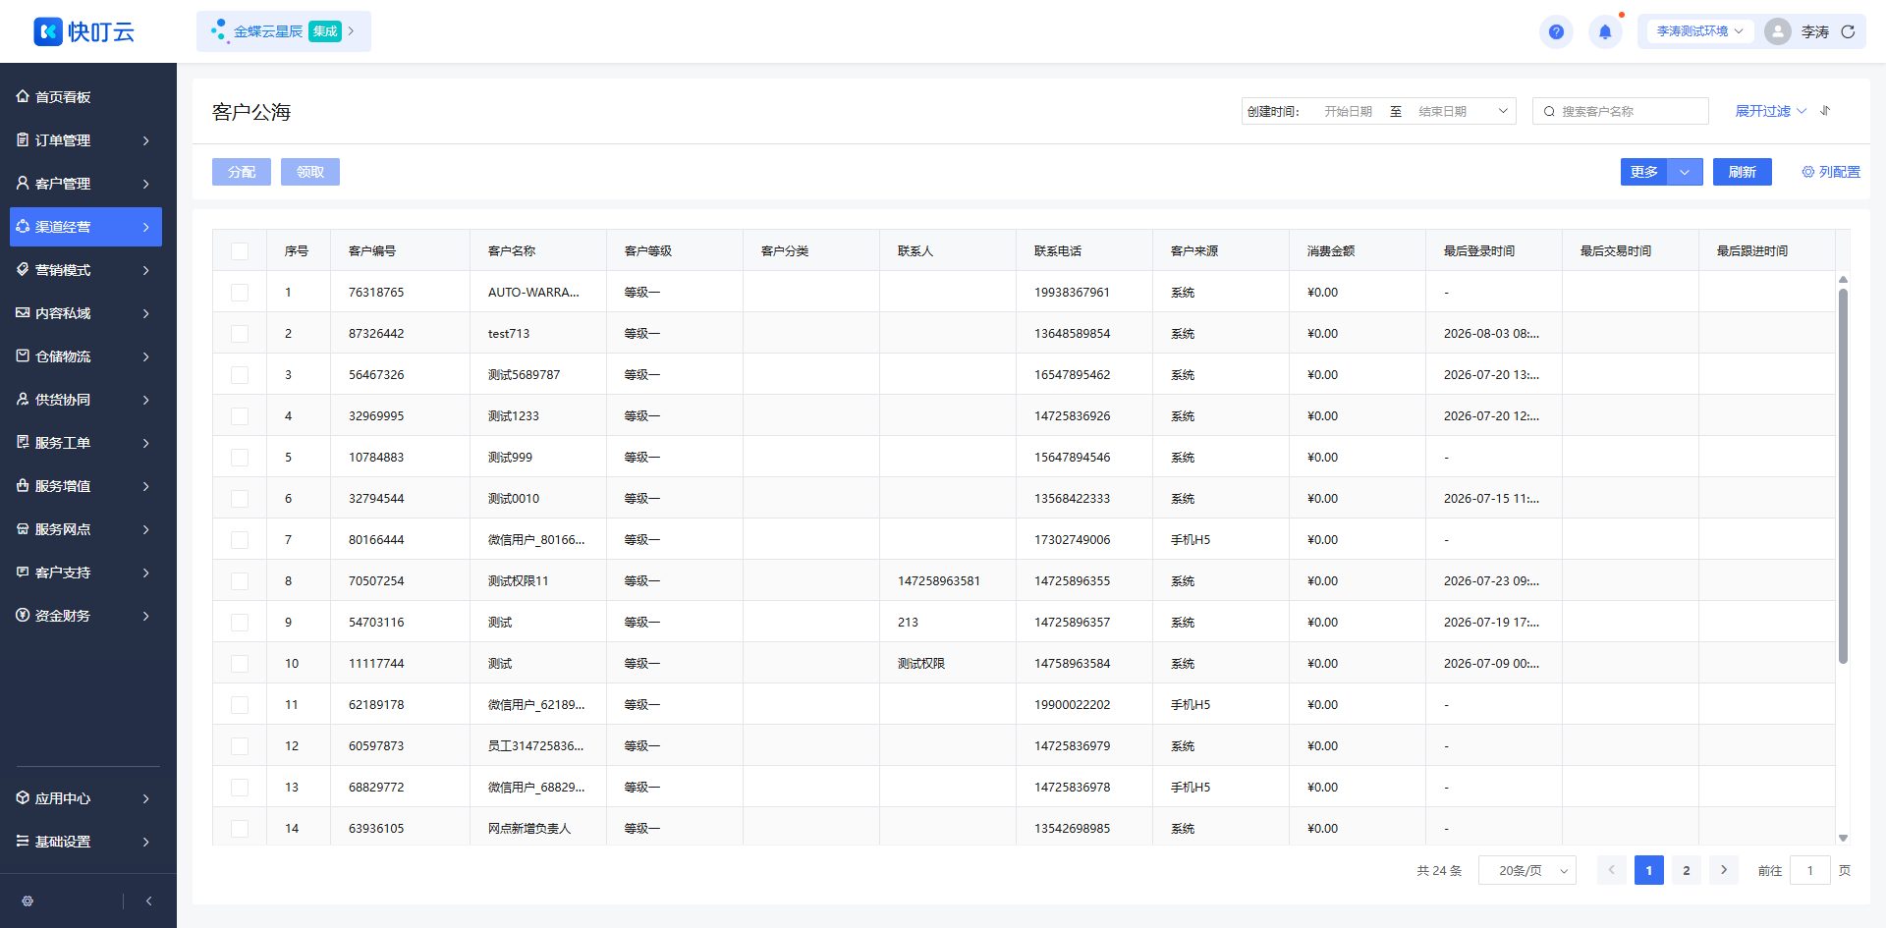This screenshot has width=1886, height=928.
Task: Click the 营销模式 tag icon
Action: click(x=23, y=269)
